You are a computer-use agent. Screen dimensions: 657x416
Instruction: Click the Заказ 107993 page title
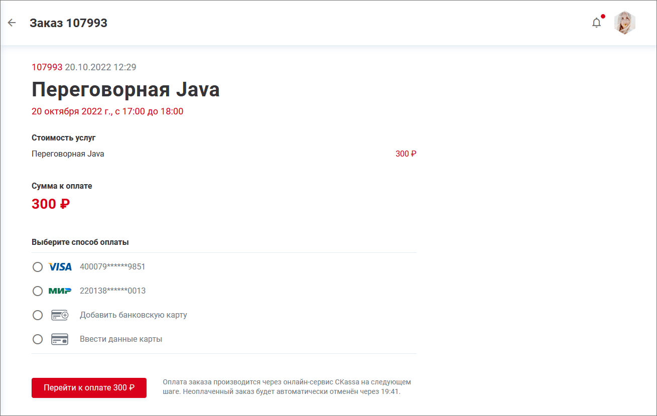tap(68, 23)
